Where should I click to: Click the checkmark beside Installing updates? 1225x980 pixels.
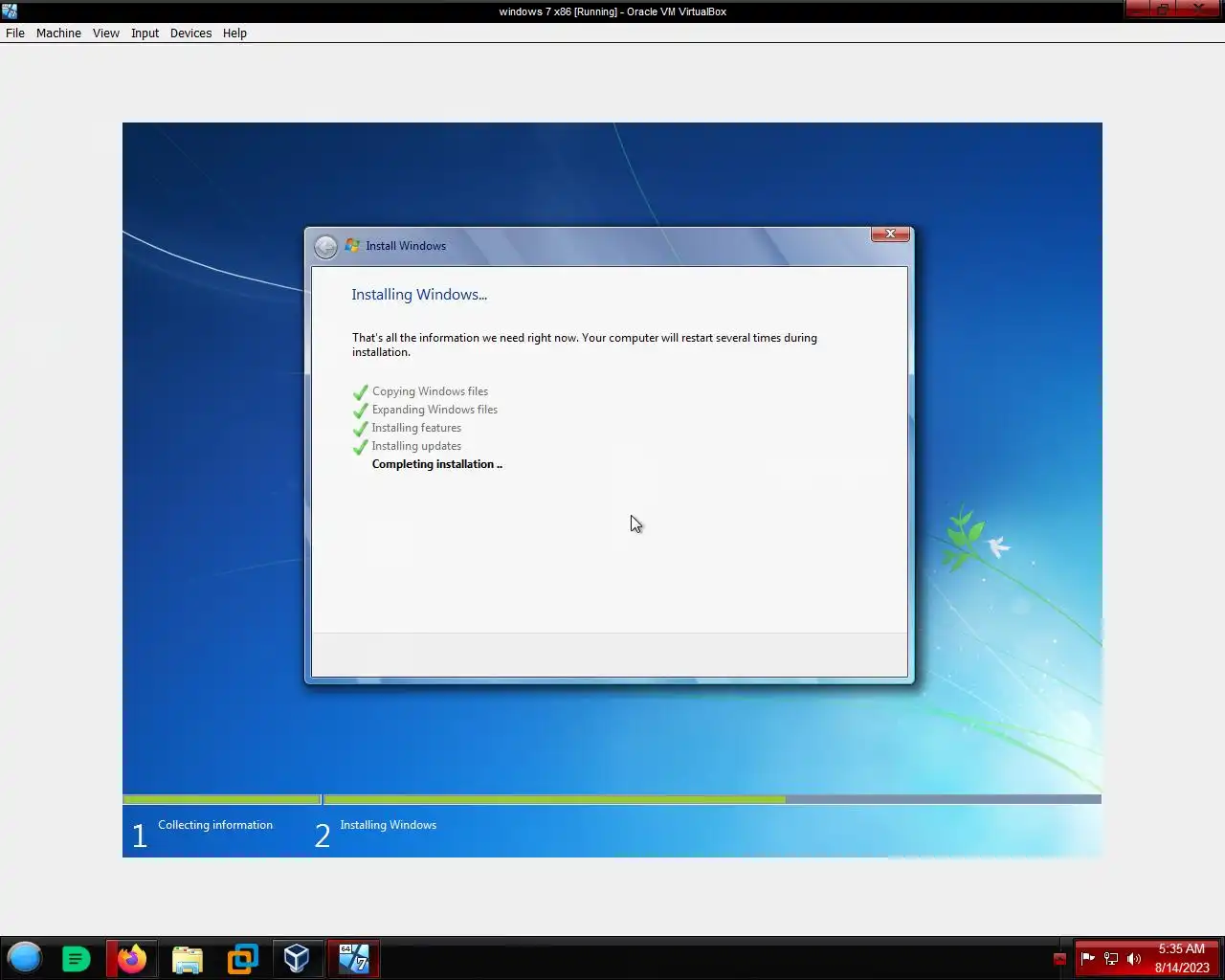click(360, 447)
